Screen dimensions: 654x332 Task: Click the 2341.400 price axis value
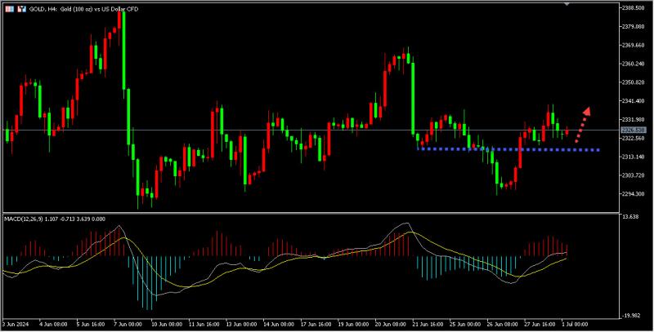634,100
